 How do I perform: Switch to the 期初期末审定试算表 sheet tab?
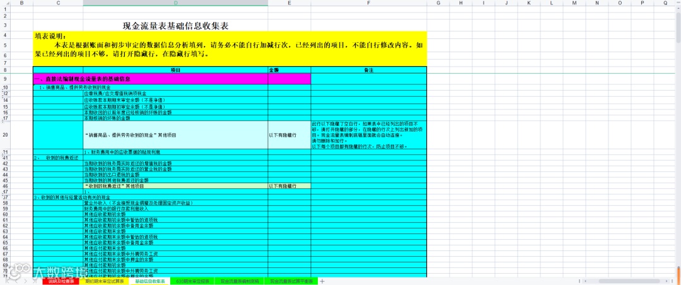[x=104, y=281]
